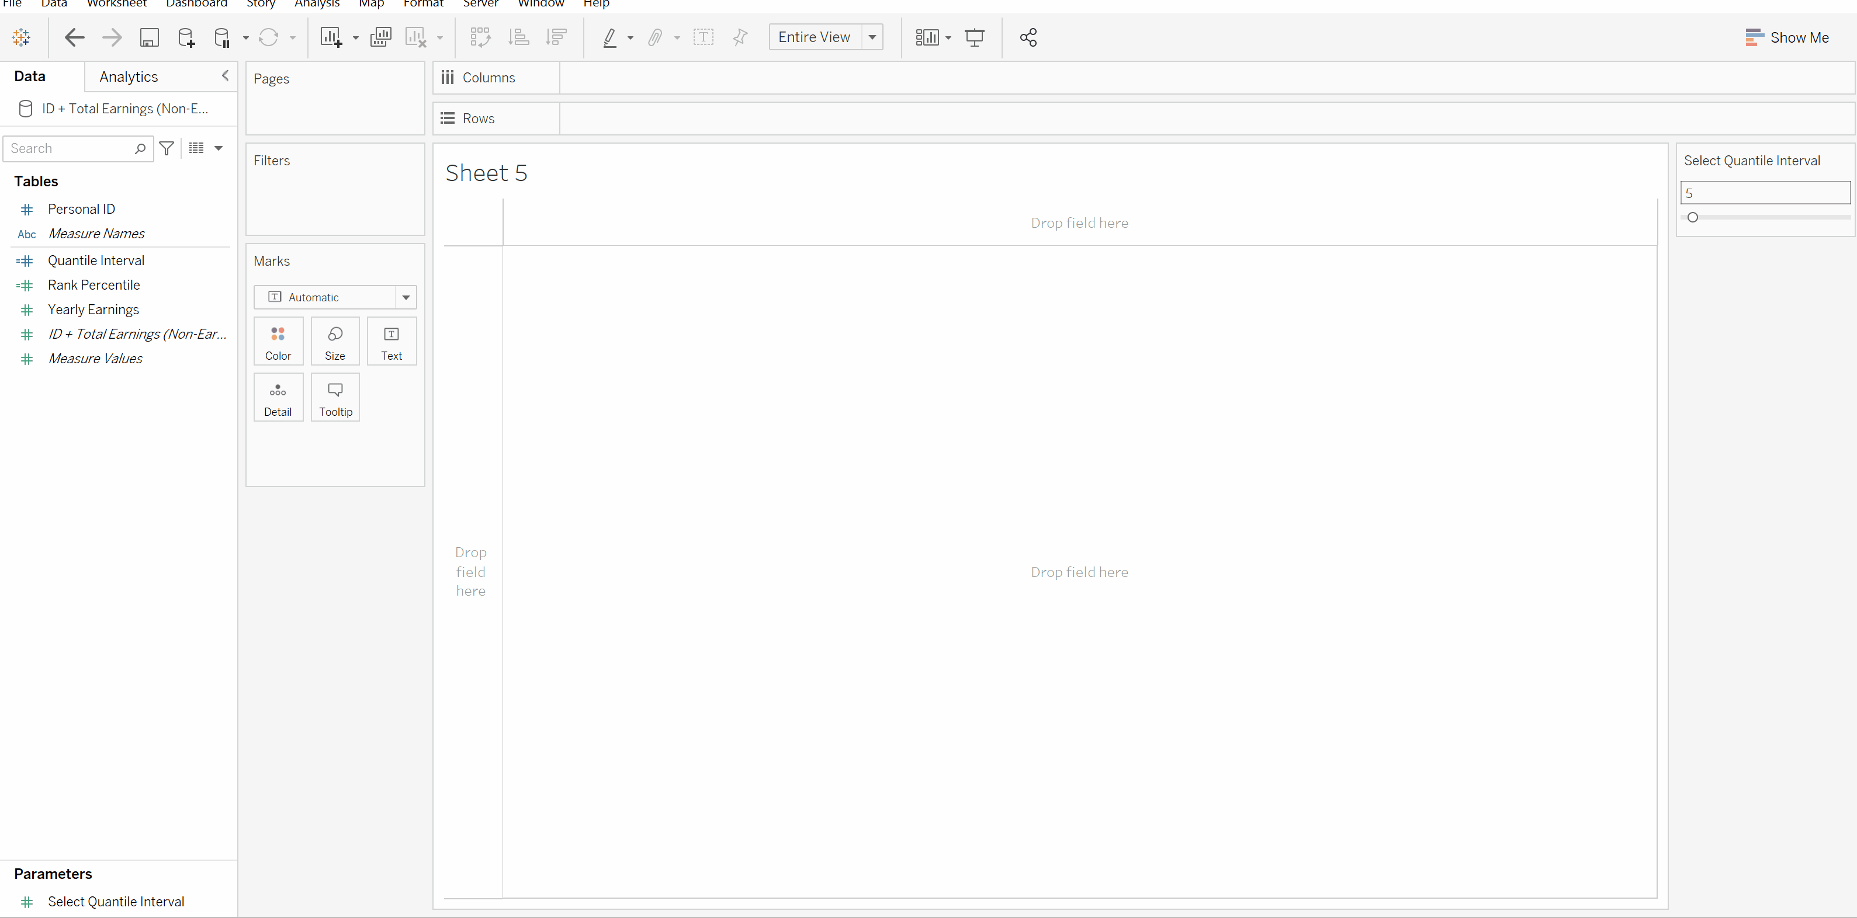Click the Tooltip button in Marks
1857x918 pixels.
point(335,397)
